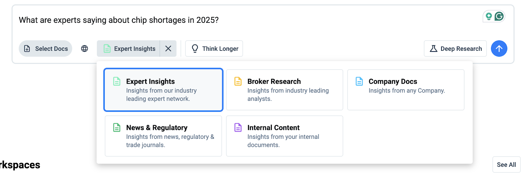Click into the chip shortages question text field

click(x=228, y=20)
